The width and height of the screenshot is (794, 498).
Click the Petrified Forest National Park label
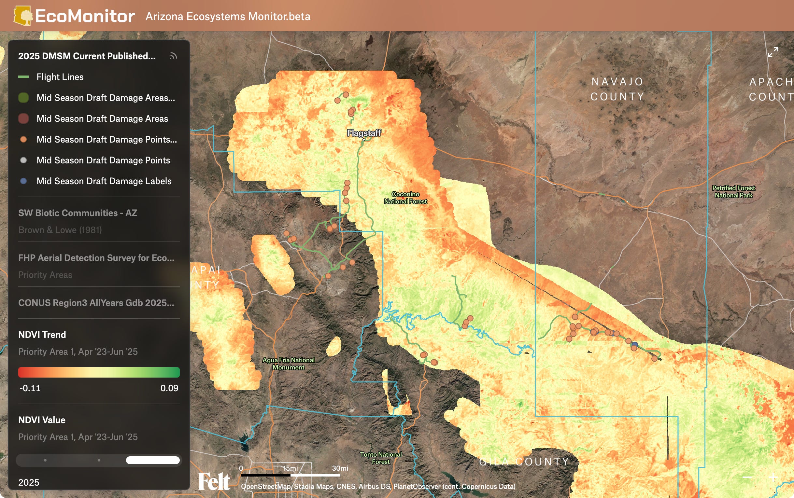(x=734, y=191)
